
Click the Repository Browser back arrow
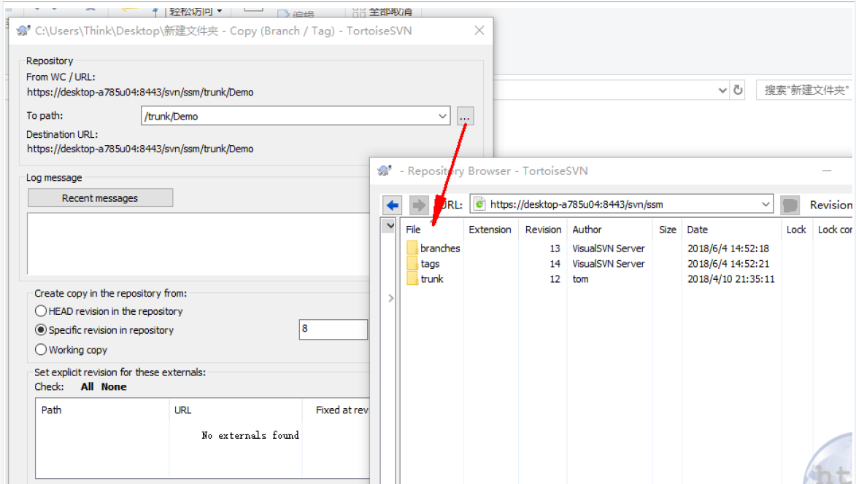coord(392,205)
